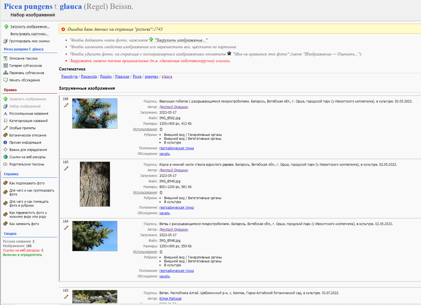Open 'Ботаническое описание' menu item
Screen dimensions: 421x305
[28, 135]
